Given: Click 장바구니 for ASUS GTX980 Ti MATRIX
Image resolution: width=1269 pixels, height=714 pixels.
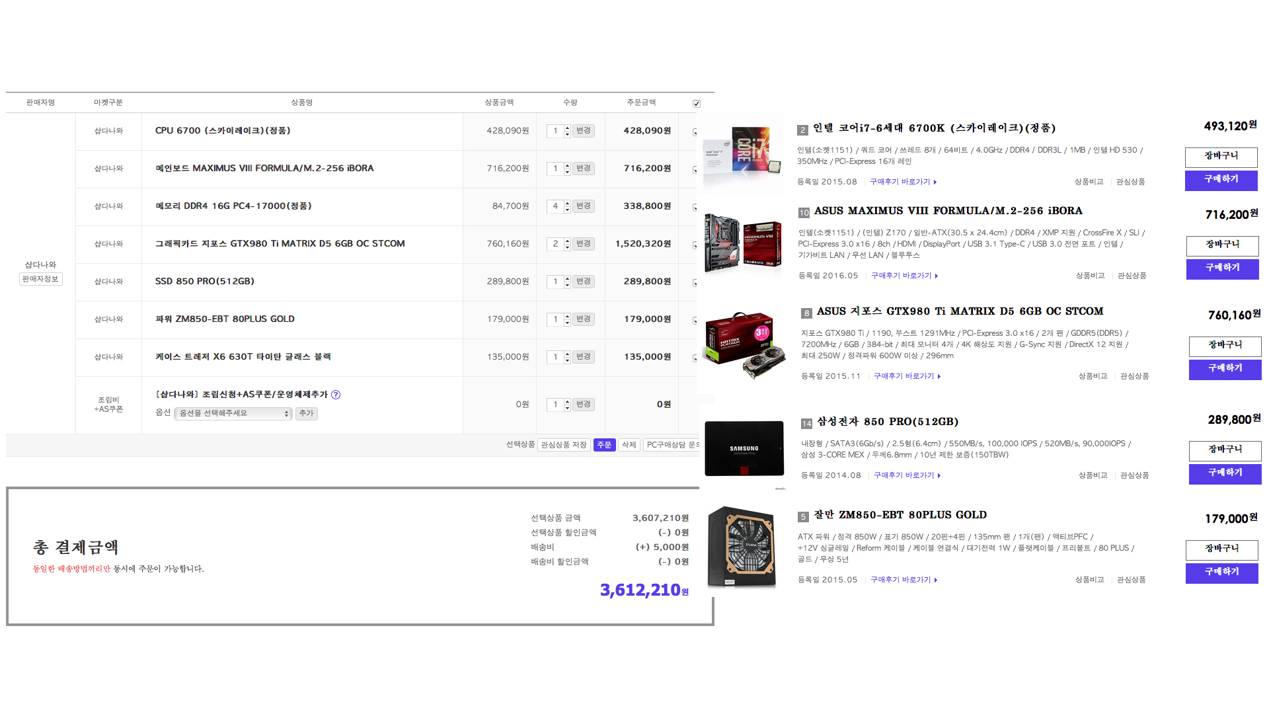Looking at the screenshot, I should (x=1225, y=346).
